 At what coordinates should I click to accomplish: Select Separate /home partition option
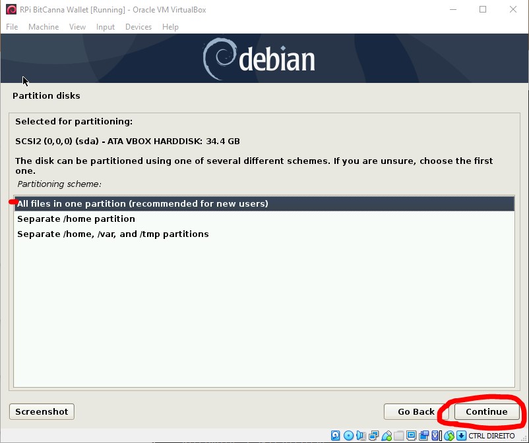pos(264,219)
